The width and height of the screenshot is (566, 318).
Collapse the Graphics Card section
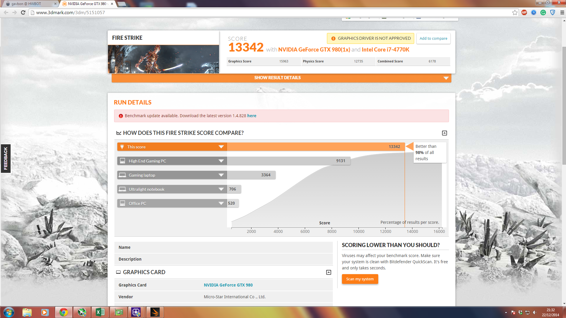coord(329,272)
